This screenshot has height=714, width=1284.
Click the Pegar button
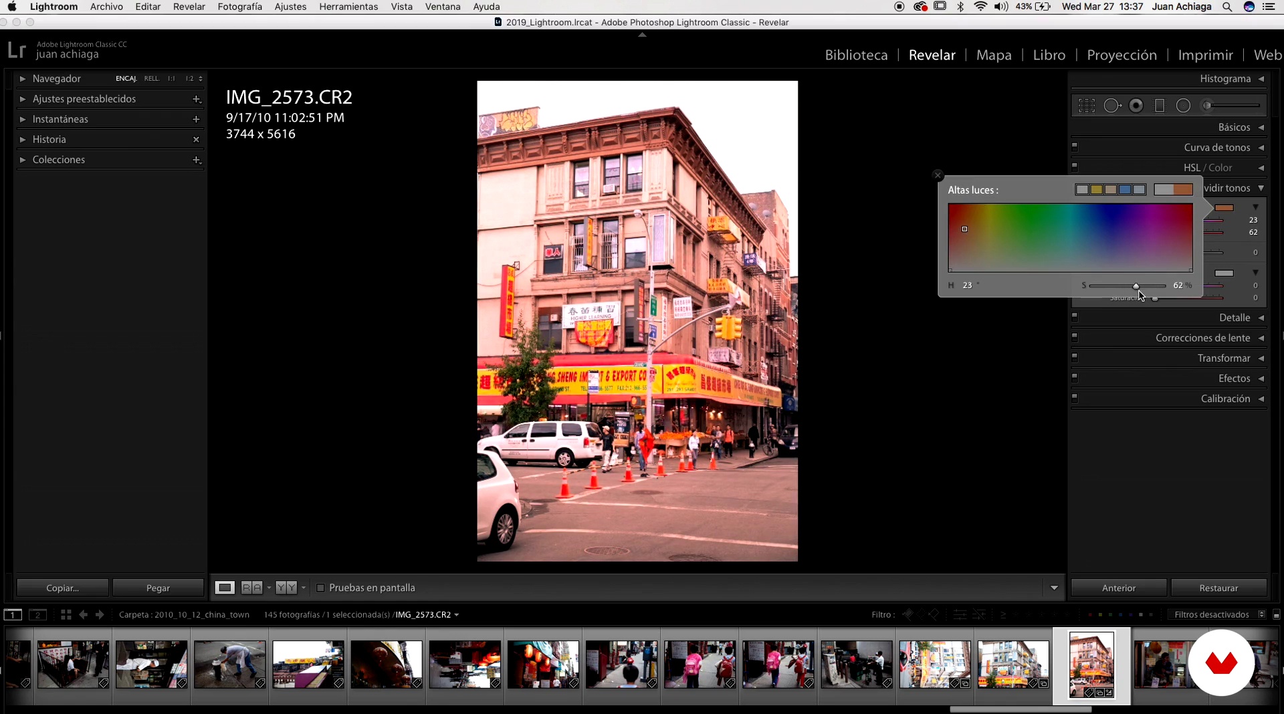coord(158,588)
